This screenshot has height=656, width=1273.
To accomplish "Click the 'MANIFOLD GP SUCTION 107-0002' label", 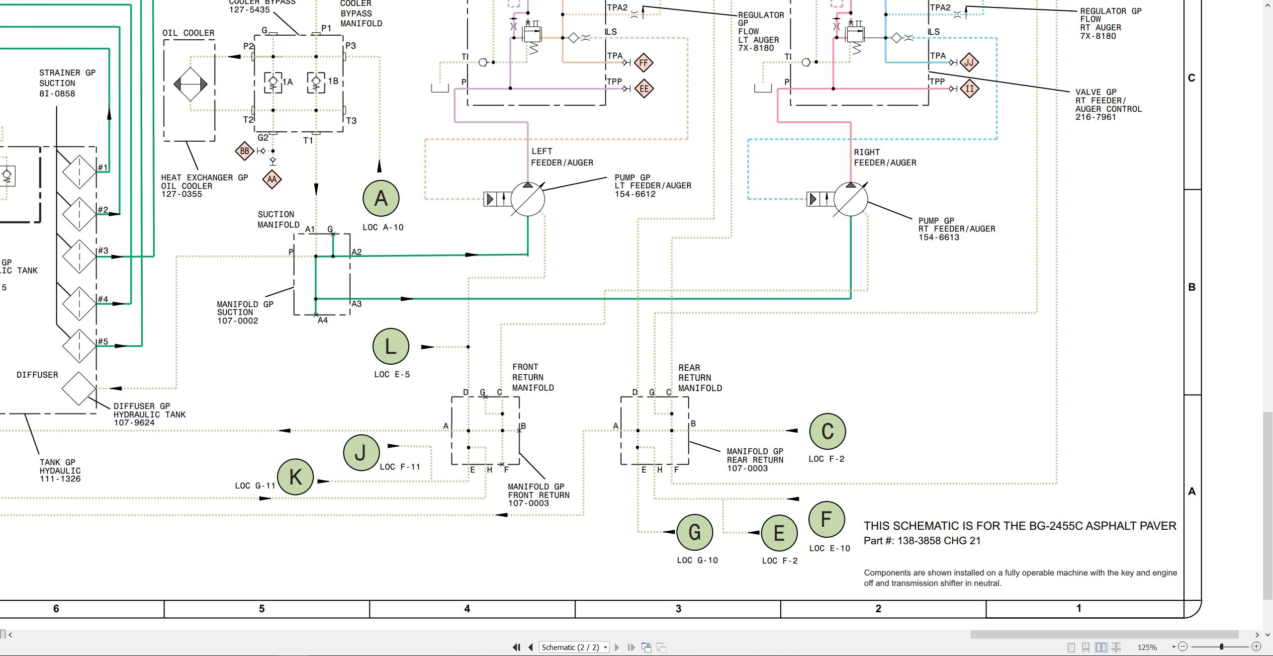I will (245, 313).
